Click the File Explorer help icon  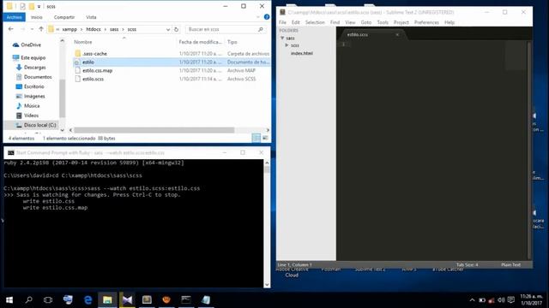pyautogui.click(x=267, y=17)
